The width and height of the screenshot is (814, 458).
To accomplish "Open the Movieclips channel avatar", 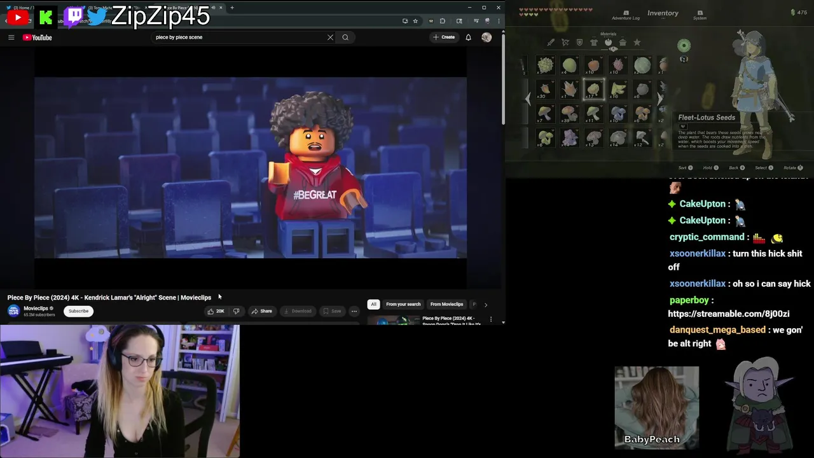I will coord(13,311).
